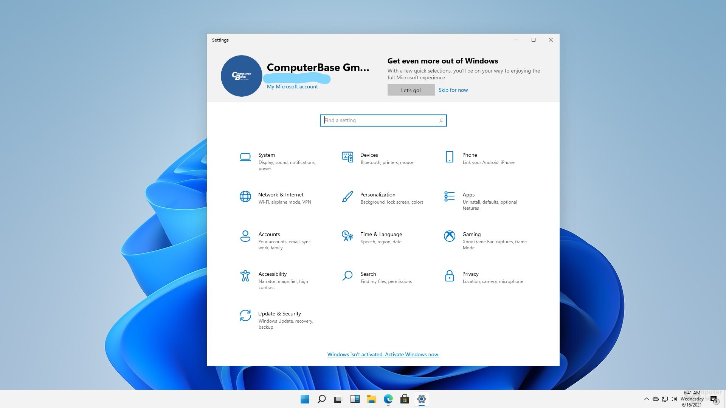The image size is (726, 408).
Task: Click magnifier icon inside Find a setting box
Action: [x=441, y=121]
